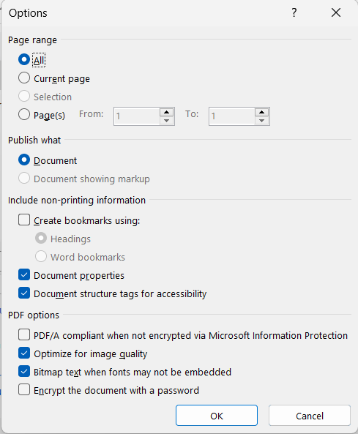Close the Options dialog with the X
This screenshot has width=358, height=434.
(336, 12)
